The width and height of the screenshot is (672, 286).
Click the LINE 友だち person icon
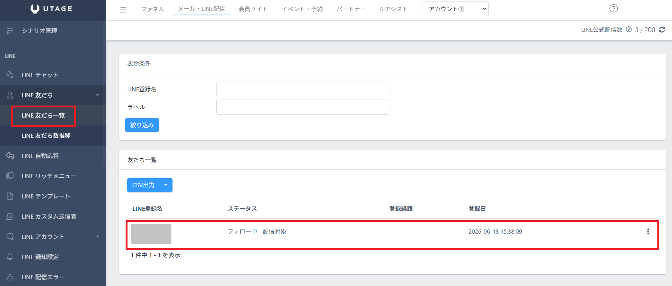[10, 95]
